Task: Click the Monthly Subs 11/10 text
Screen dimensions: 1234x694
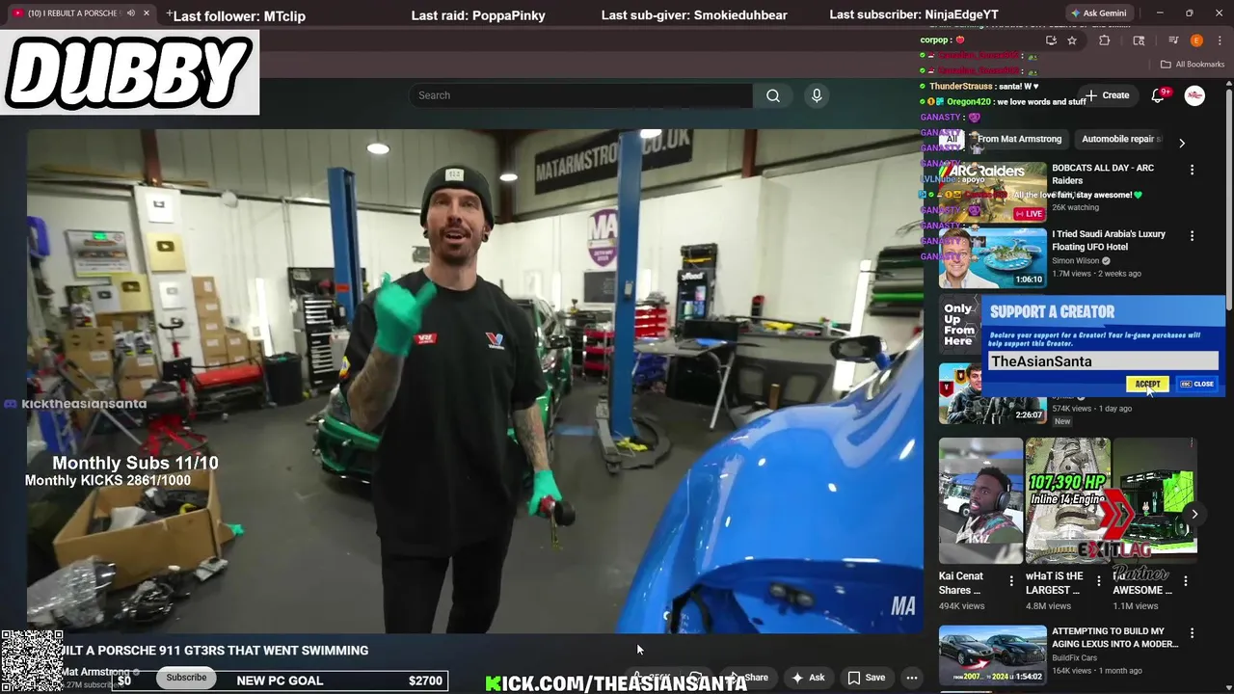Action: pyautogui.click(x=135, y=464)
